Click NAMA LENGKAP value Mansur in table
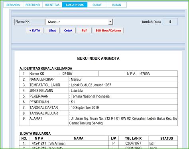Image resolution: width=189 pixels, height=149 pixels. pos(76,79)
